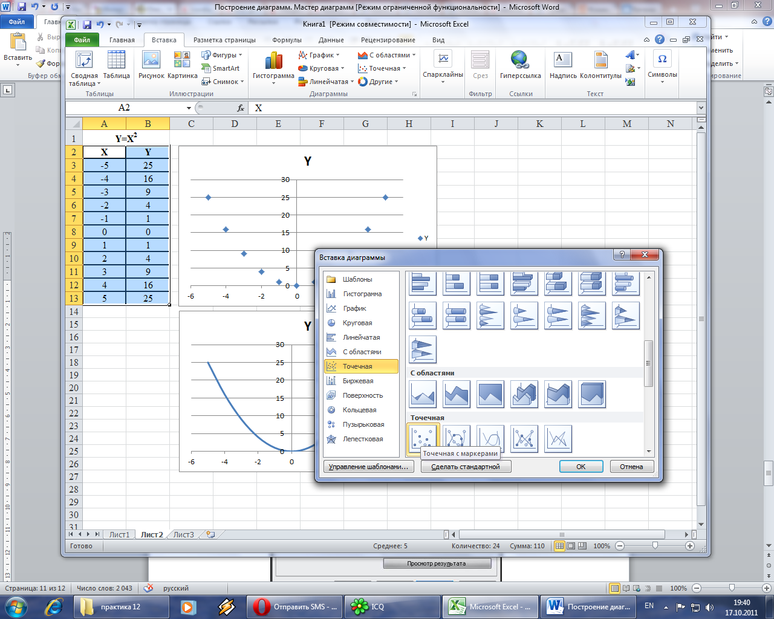The height and width of the screenshot is (619, 774).
Task: Pick the Поверхность chart category
Action: pyautogui.click(x=362, y=395)
